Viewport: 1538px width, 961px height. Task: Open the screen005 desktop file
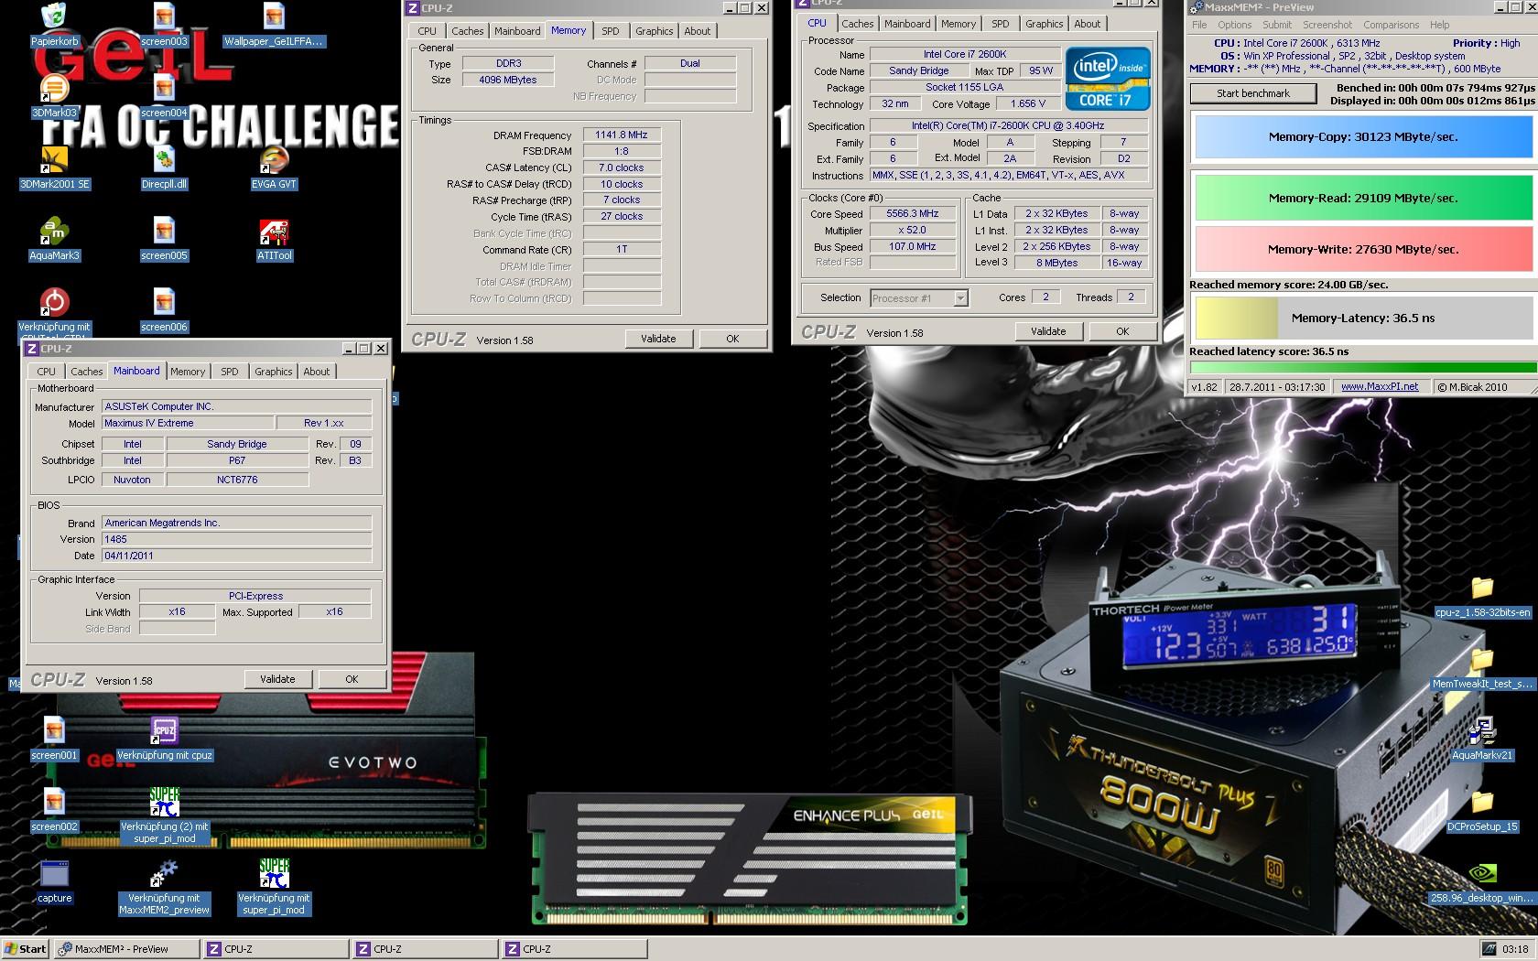click(164, 232)
